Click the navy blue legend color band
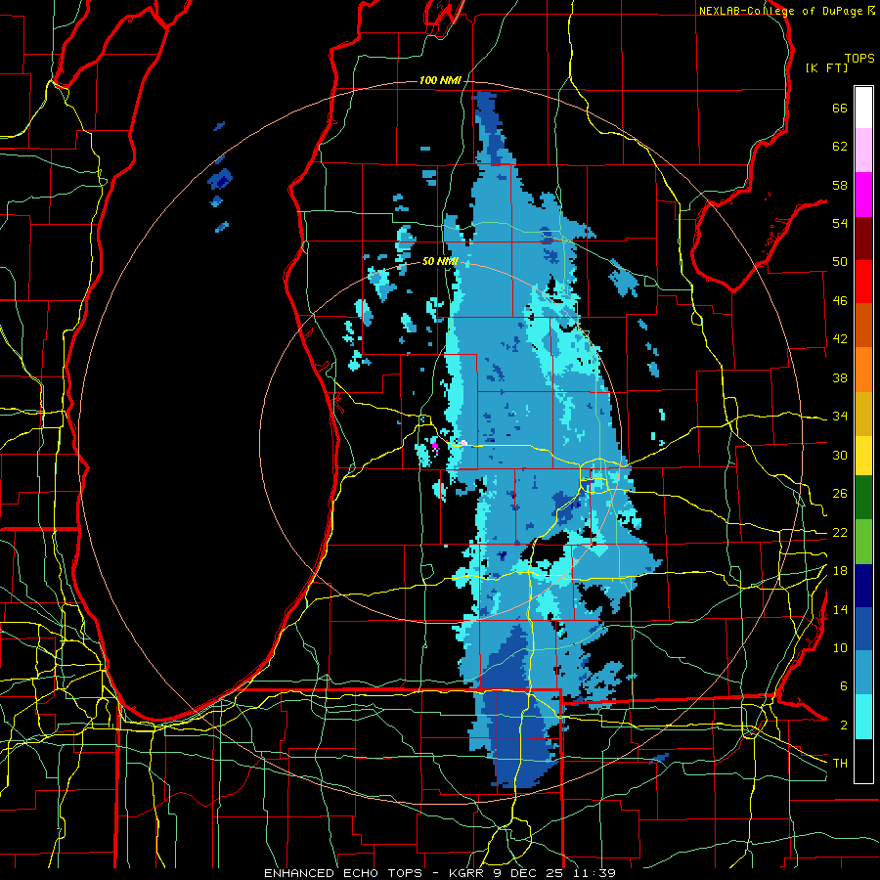This screenshot has height=880, width=880. click(x=863, y=586)
